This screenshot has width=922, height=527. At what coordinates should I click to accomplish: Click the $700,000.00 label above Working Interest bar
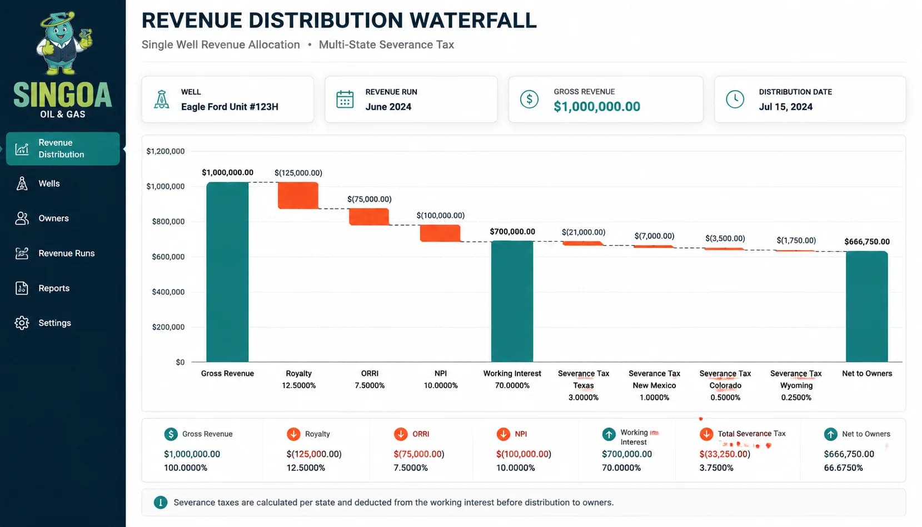512,232
